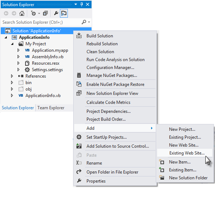This screenshot has height=198, width=215.
Task: Click the Open Folder in File Explorer icon
Action: click(x=79, y=172)
